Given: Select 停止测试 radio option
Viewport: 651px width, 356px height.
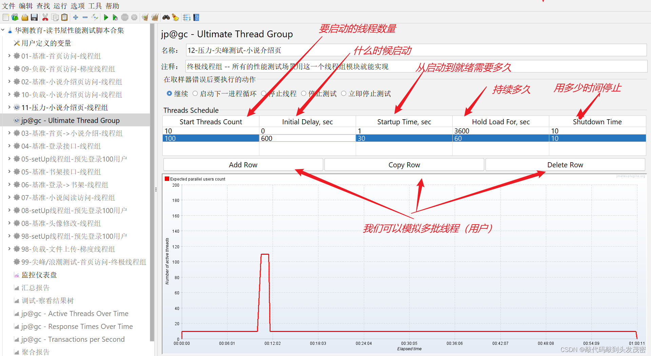Looking at the screenshot, I should click(303, 93).
